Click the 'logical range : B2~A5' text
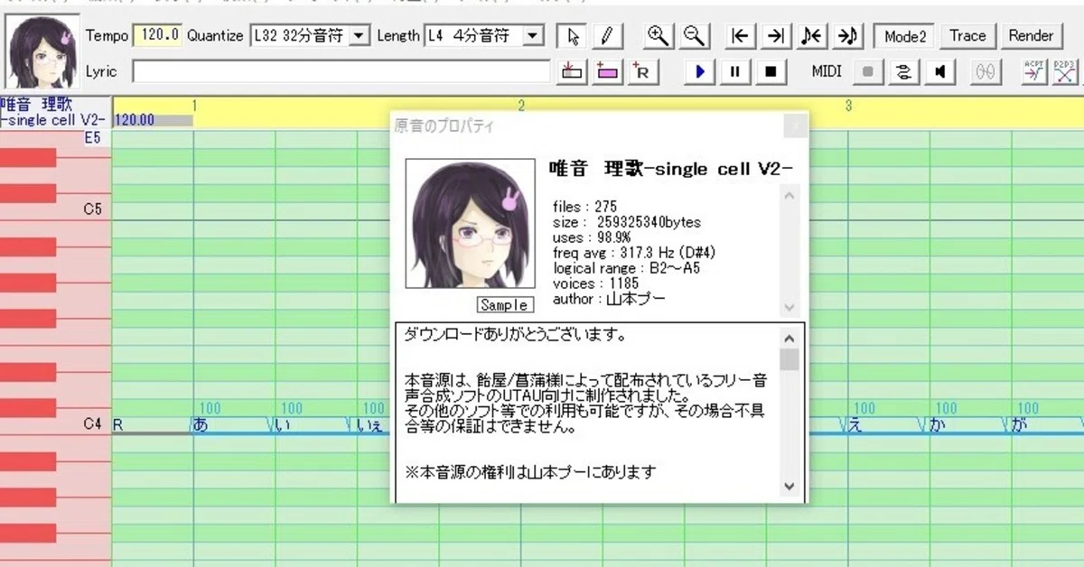Viewport: 1084px width, 567px height. point(626,268)
